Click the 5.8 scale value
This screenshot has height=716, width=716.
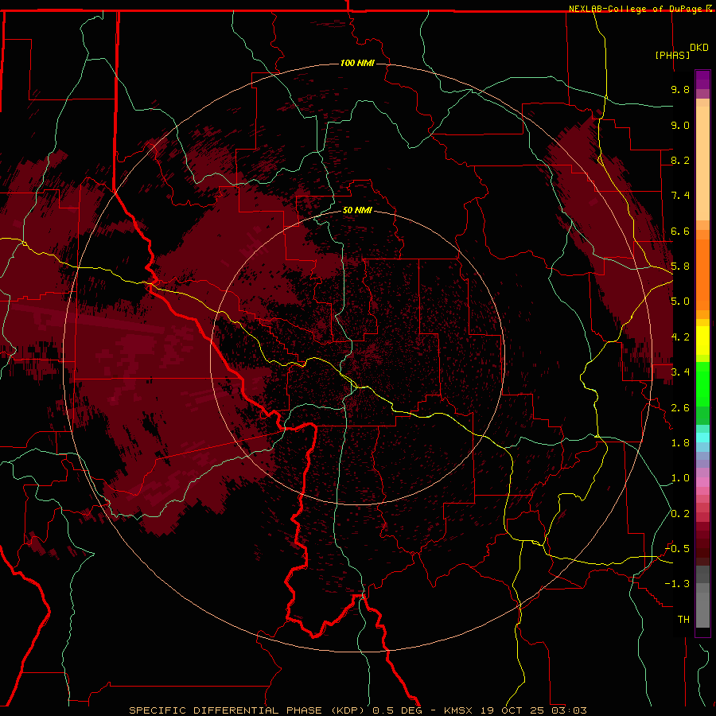(x=680, y=267)
